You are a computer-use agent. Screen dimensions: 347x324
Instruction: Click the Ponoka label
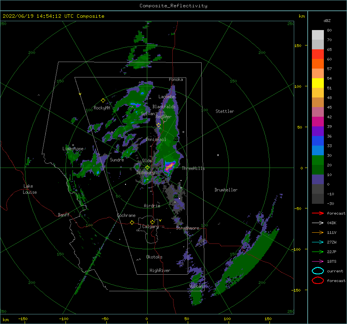176,79
